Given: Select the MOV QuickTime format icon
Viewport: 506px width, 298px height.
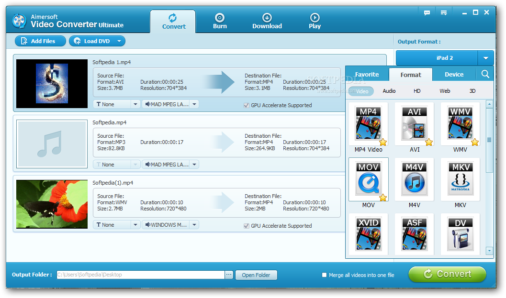Looking at the screenshot, I should click(x=368, y=179).
